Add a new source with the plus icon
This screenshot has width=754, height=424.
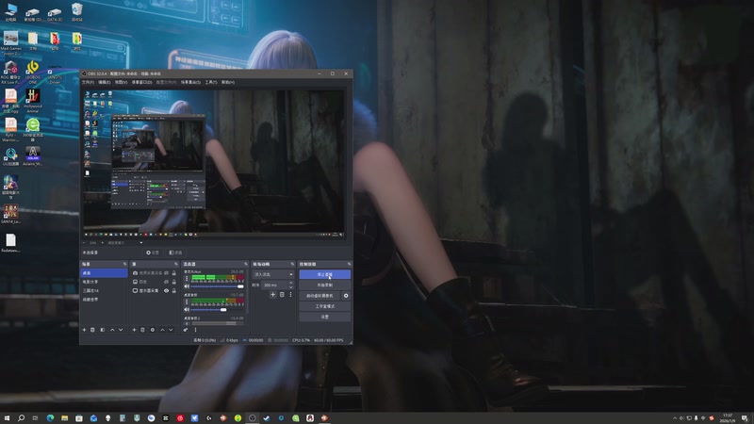point(134,330)
